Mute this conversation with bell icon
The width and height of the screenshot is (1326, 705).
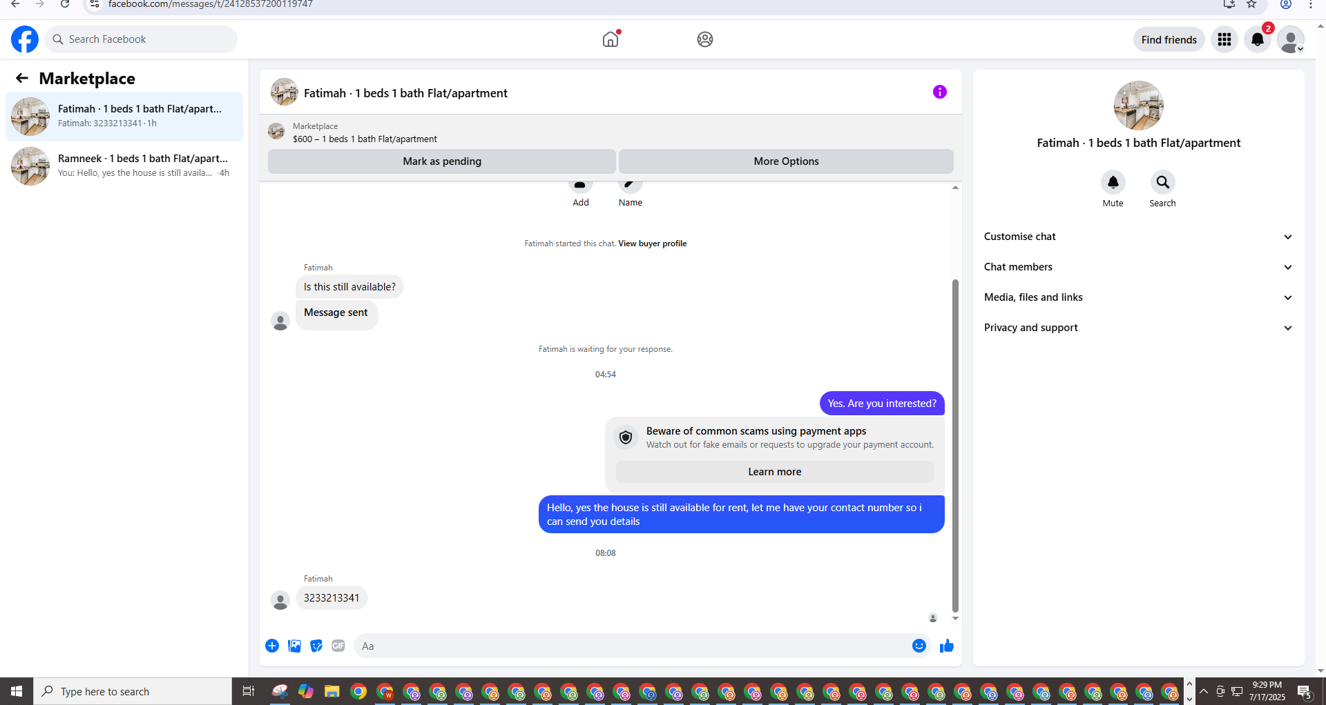1113,182
